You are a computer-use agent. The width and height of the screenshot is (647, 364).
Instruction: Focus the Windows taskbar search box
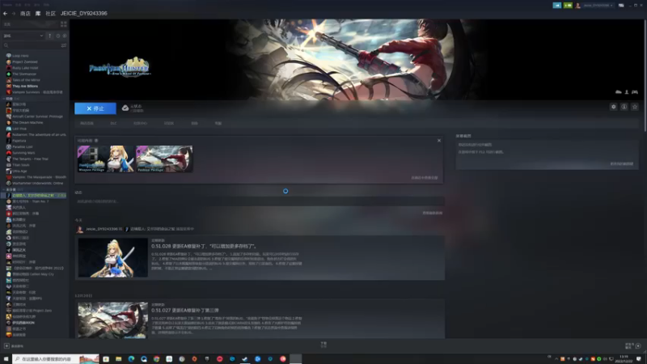click(x=56, y=359)
